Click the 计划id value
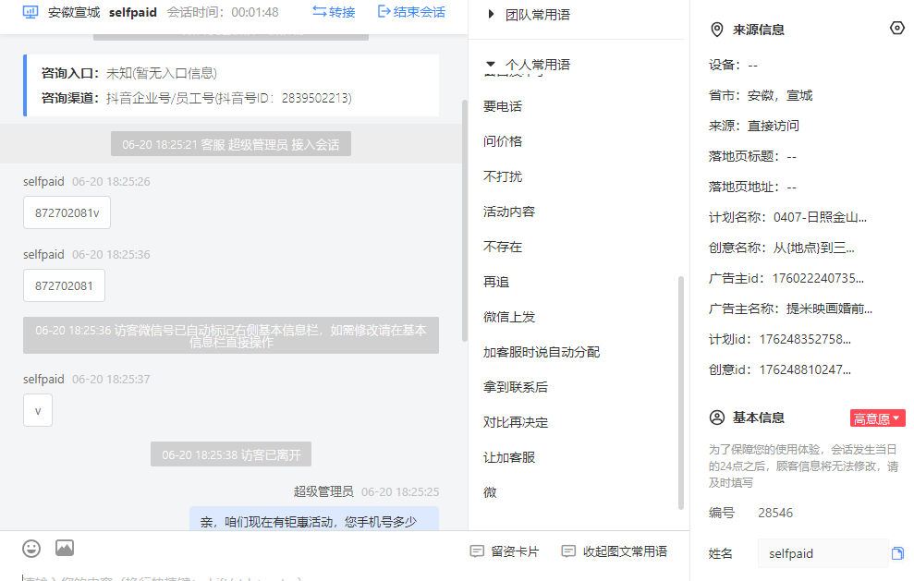 pyautogui.click(x=805, y=339)
